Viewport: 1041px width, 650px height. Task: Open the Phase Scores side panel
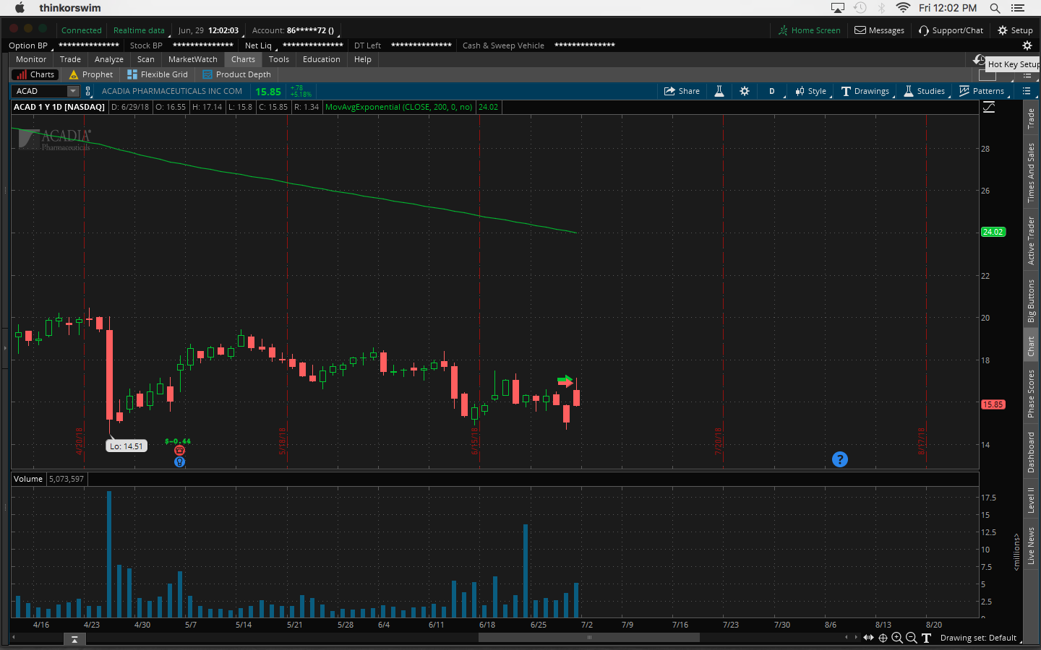1032,394
